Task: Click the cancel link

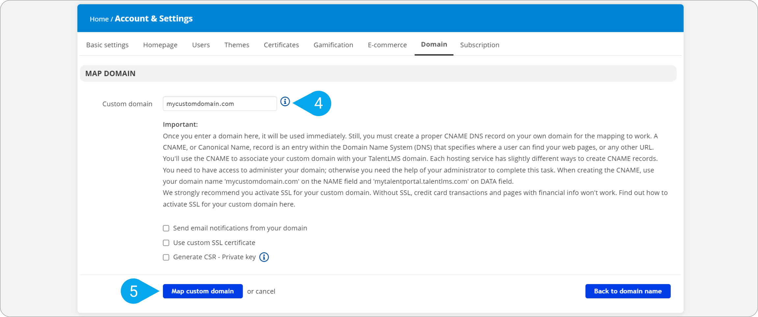Action: point(265,291)
